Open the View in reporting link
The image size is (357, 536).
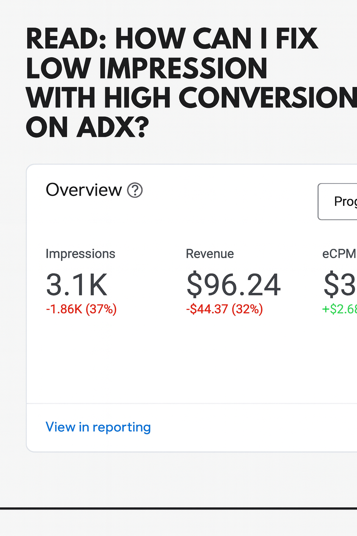[x=98, y=427]
